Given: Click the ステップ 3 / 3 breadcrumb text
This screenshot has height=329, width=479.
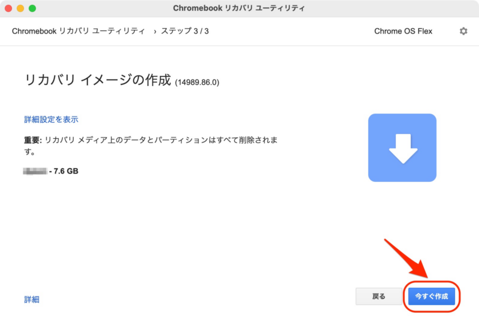Looking at the screenshot, I should [185, 31].
